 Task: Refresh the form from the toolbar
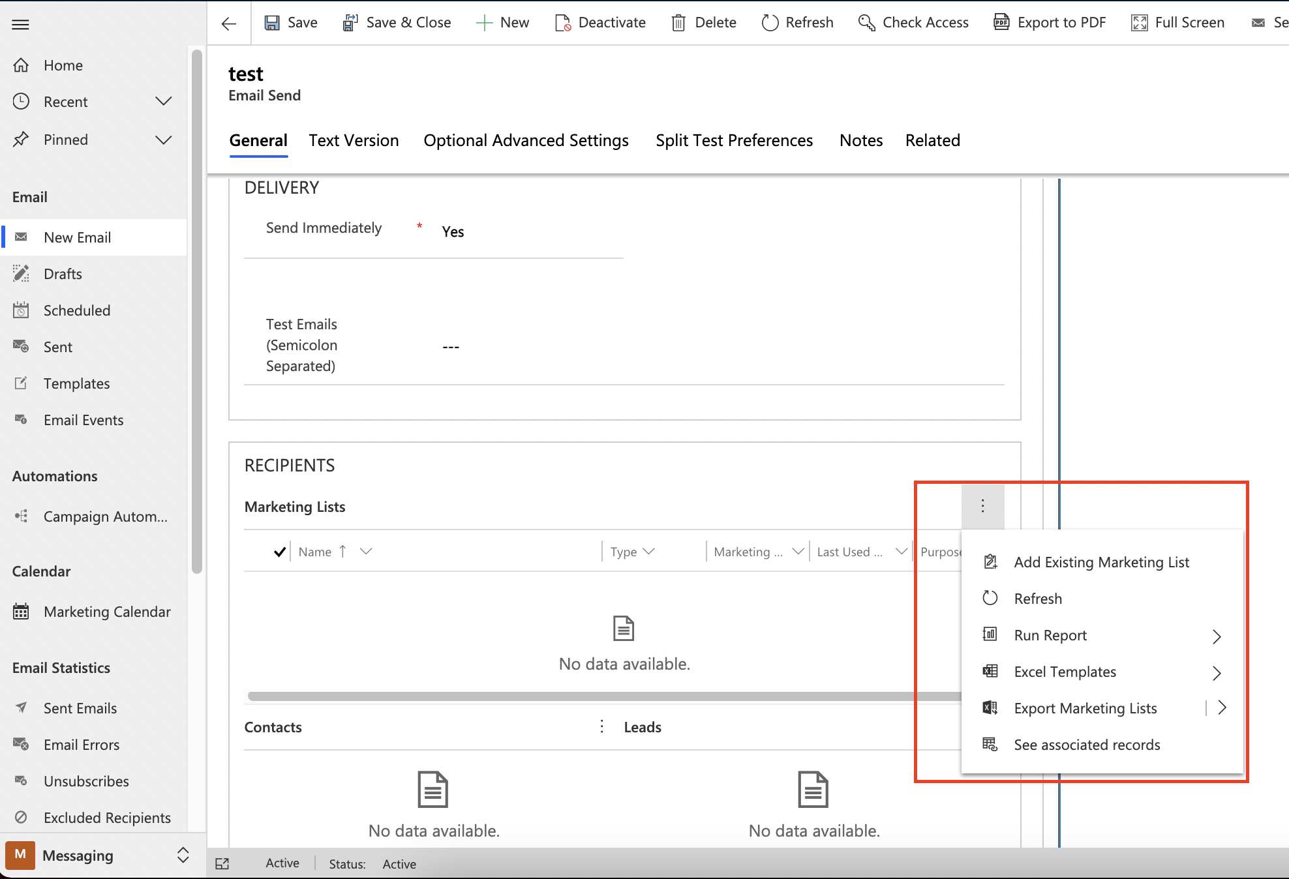[797, 23]
